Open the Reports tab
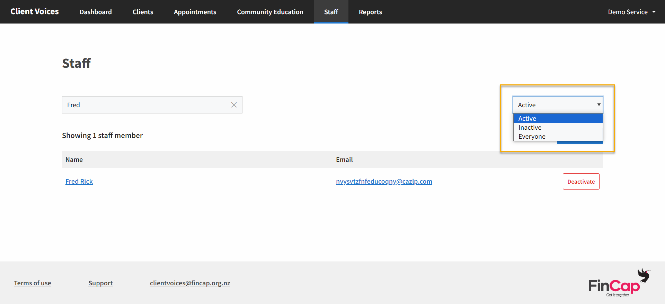The height and width of the screenshot is (304, 665). (x=370, y=12)
